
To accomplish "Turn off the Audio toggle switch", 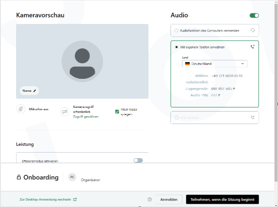I will 254,15.
